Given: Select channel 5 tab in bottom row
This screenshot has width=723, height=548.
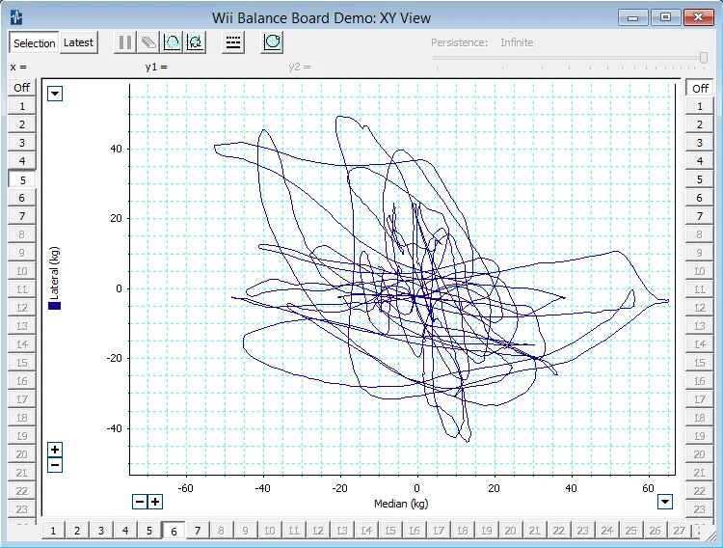Looking at the screenshot, I should [148, 531].
